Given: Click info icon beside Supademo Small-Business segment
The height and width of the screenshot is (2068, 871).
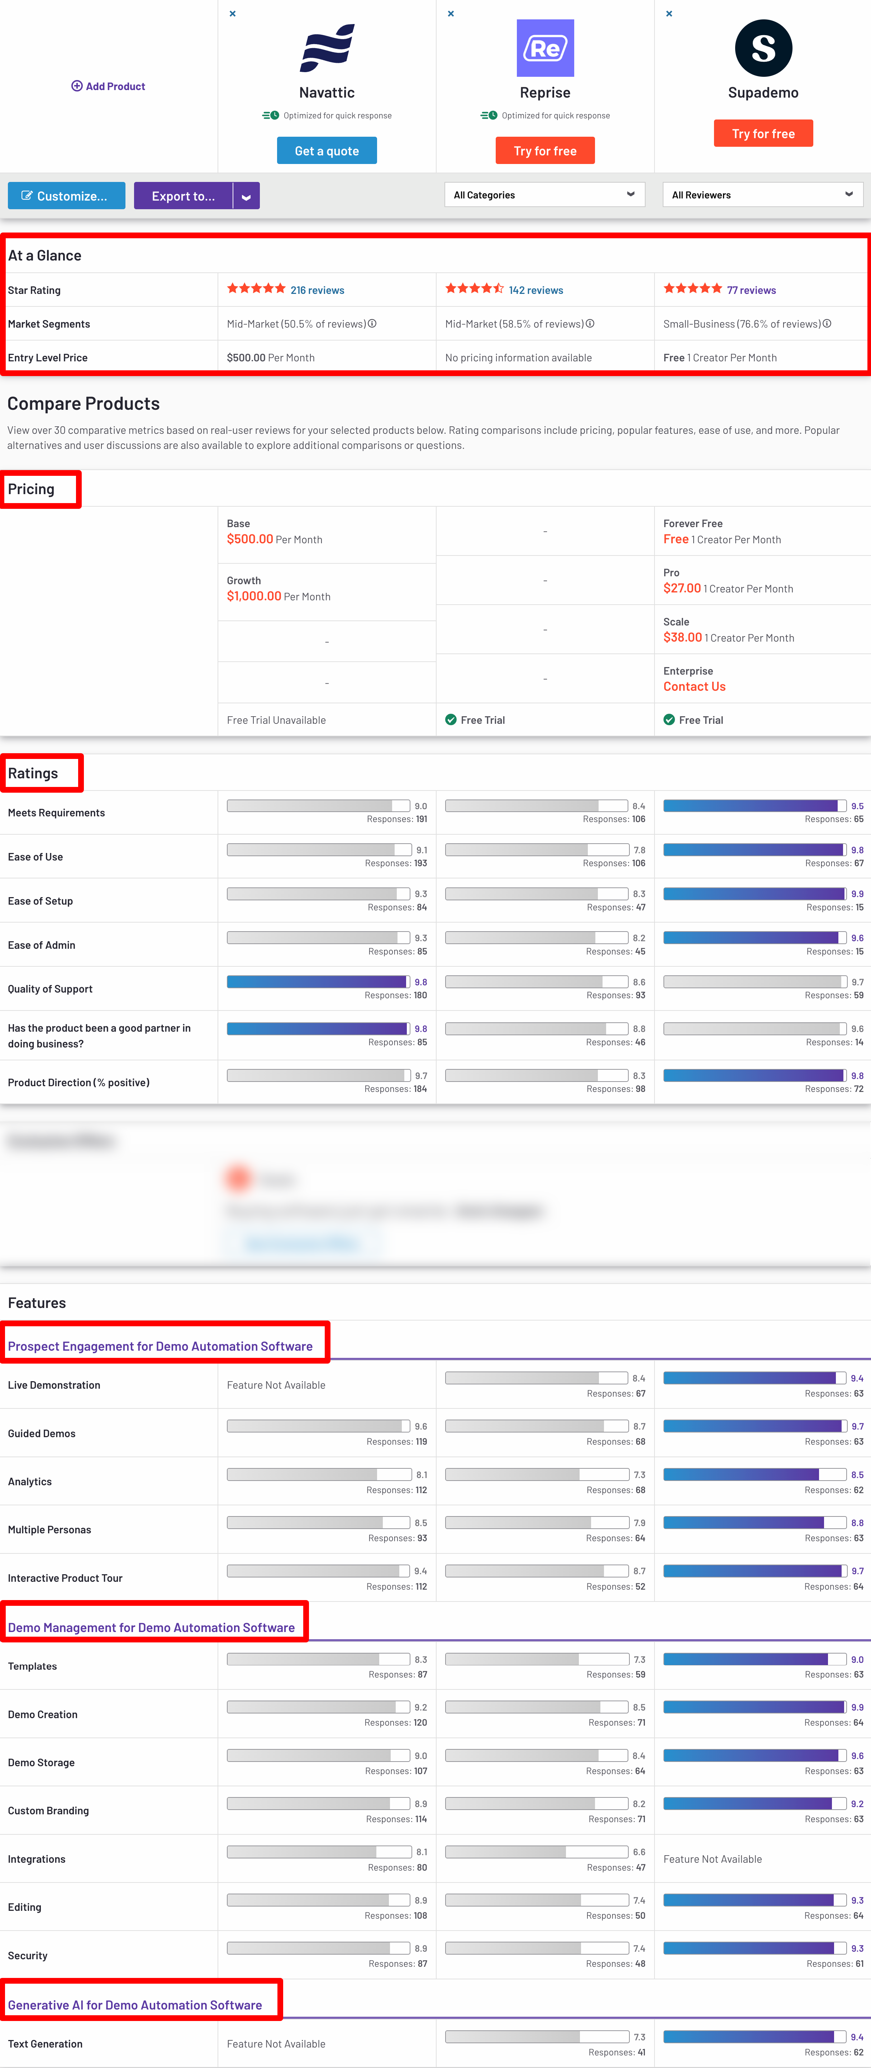Looking at the screenshot, I should tap(827, 324).
